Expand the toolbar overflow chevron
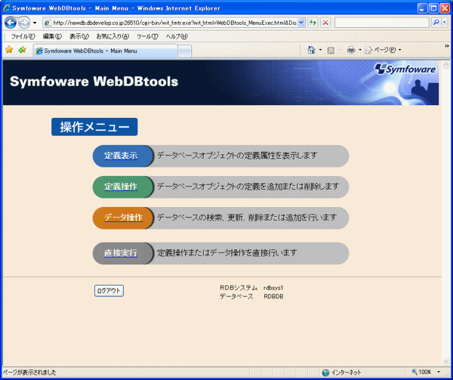453x380 pixels. coord(447,46)
